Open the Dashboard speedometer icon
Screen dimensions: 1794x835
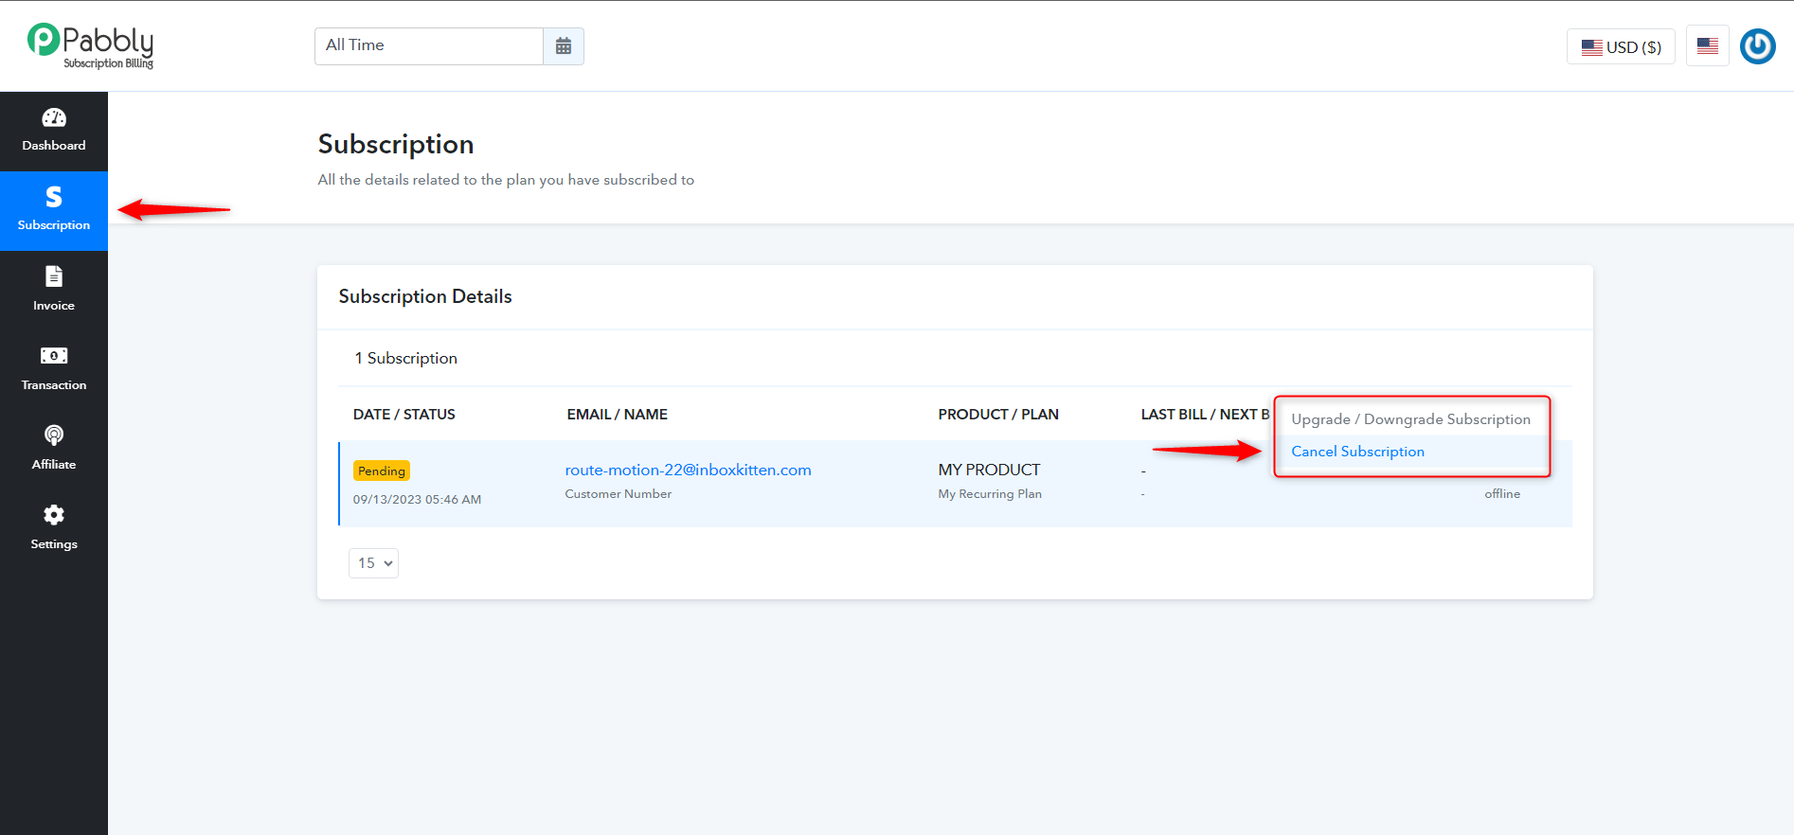pyautogui.click(x=54, y=117)
